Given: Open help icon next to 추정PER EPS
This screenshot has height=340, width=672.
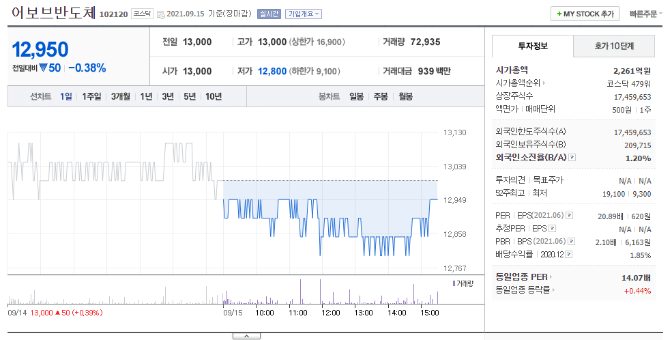Looking at the screenshot, I should (553, 229).
